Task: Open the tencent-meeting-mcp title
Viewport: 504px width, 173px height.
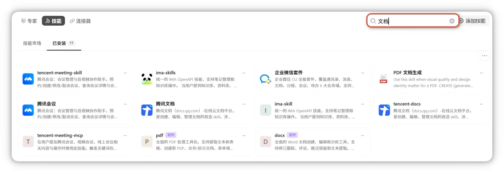Action: point(60,135)
